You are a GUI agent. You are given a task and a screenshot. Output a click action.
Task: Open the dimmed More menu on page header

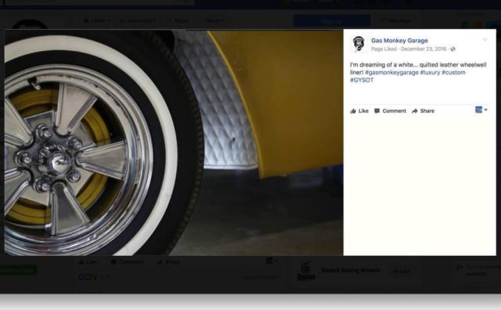(x=214, y=21)
